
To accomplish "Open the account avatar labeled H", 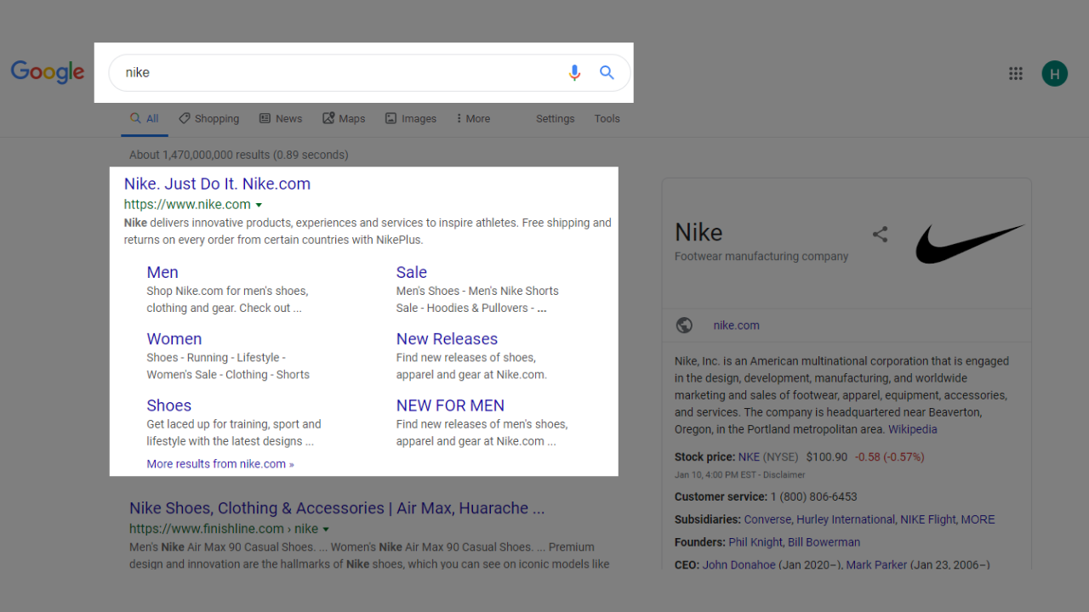I will (x=1055, y=73).
